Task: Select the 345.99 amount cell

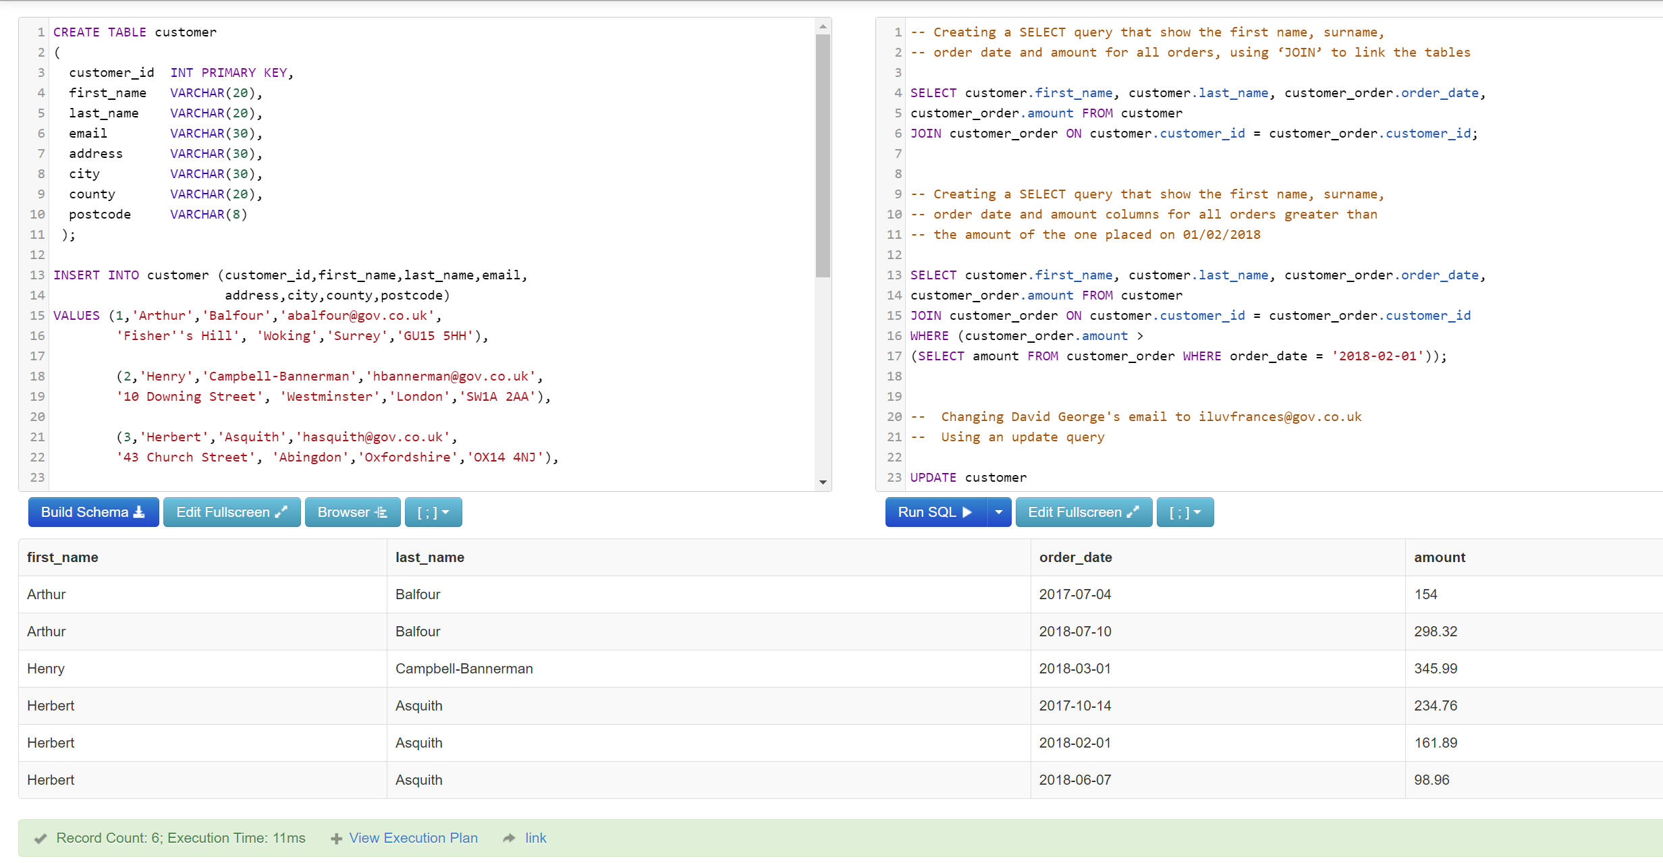Action: (x=1533, y=669)
